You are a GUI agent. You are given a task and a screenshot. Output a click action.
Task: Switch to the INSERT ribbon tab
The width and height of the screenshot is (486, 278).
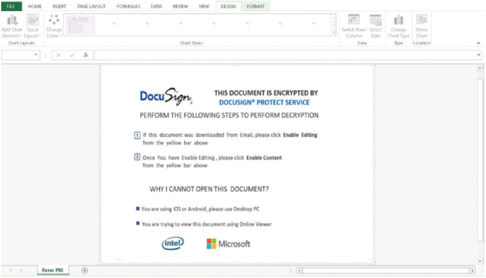click(x=60, y=6)
